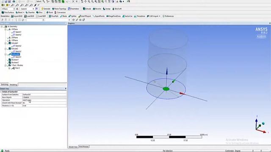This screenshot has width=271, height=152.
Task: Click Load BGD button
Action: pos(29,16)
